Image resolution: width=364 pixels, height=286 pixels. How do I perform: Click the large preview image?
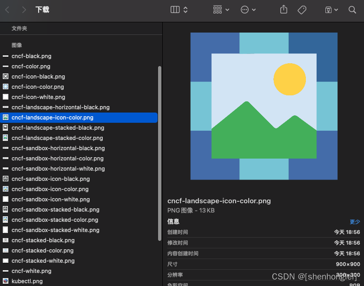pos(264,106)
